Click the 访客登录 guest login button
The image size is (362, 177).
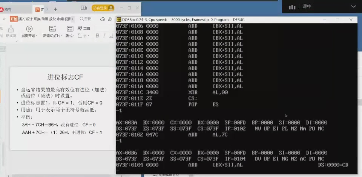[x=103, y=8]
